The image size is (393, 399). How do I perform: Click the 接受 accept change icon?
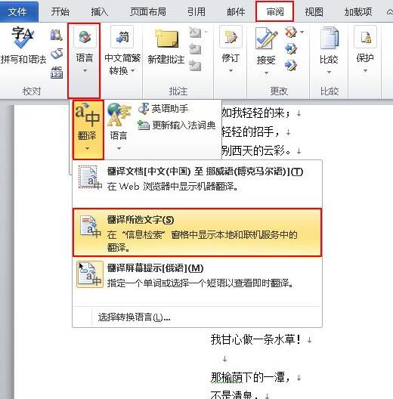(x=266, y=39)
